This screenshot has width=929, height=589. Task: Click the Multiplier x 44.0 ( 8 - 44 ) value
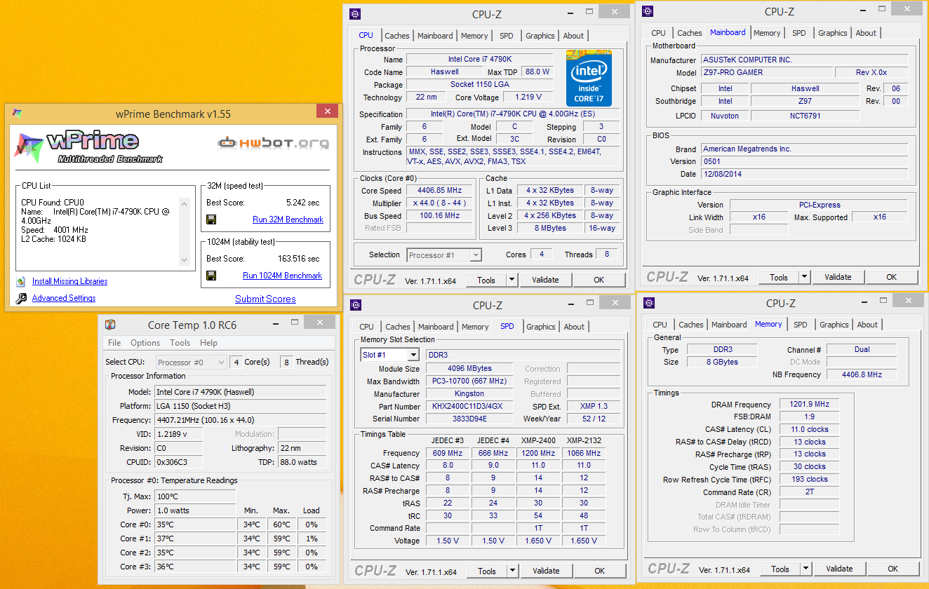(x=440, y=203)
